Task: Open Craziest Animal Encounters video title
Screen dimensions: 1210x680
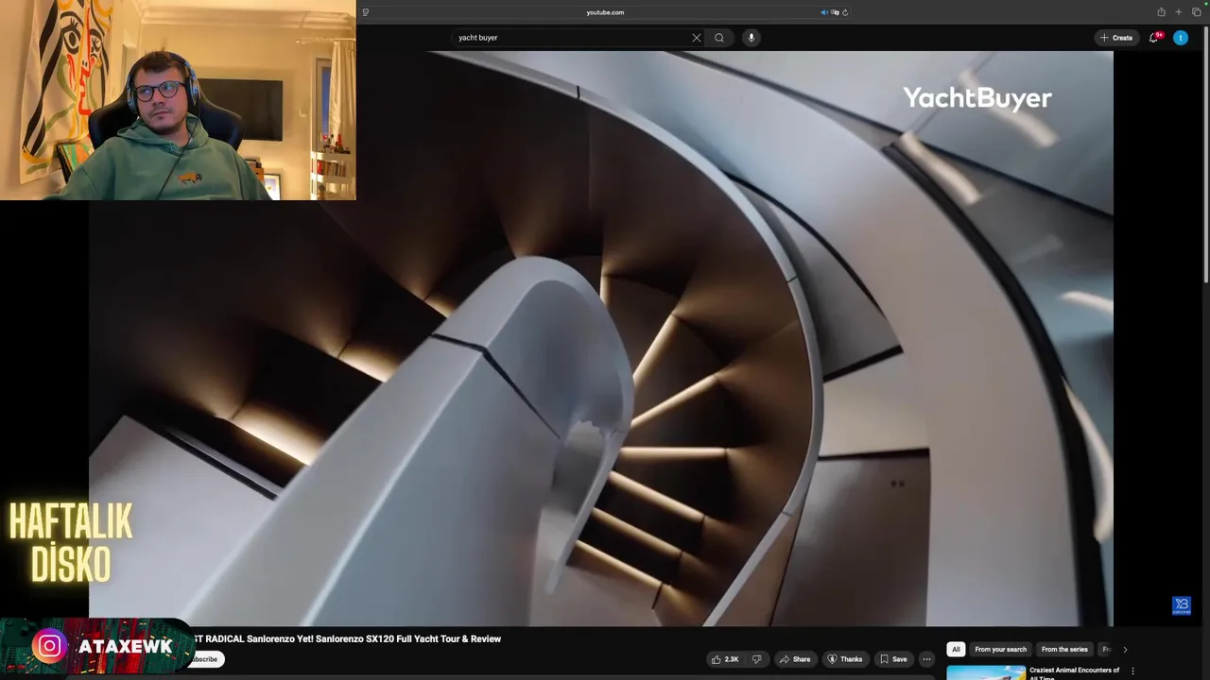Action: point(1074,672)
